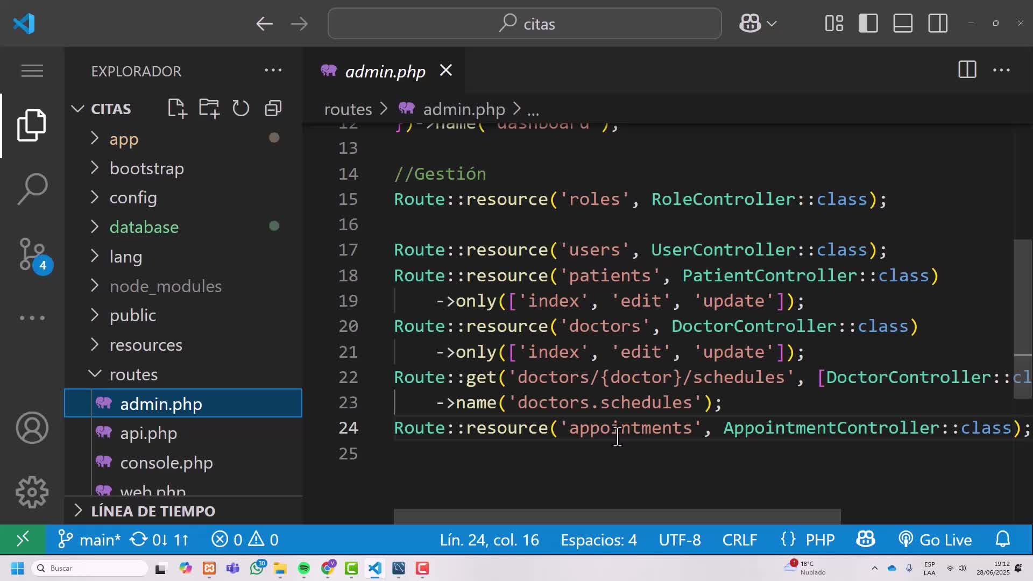1033x581 pixels.
Task: Change indentation Espacios: 4
Action: (x=599, y=540)
